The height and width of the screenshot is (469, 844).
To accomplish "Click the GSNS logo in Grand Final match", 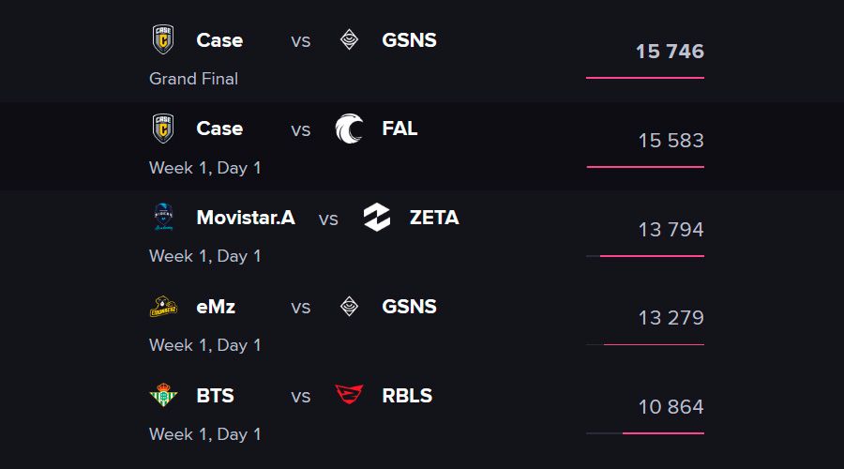I will click(x=350, y=39).
